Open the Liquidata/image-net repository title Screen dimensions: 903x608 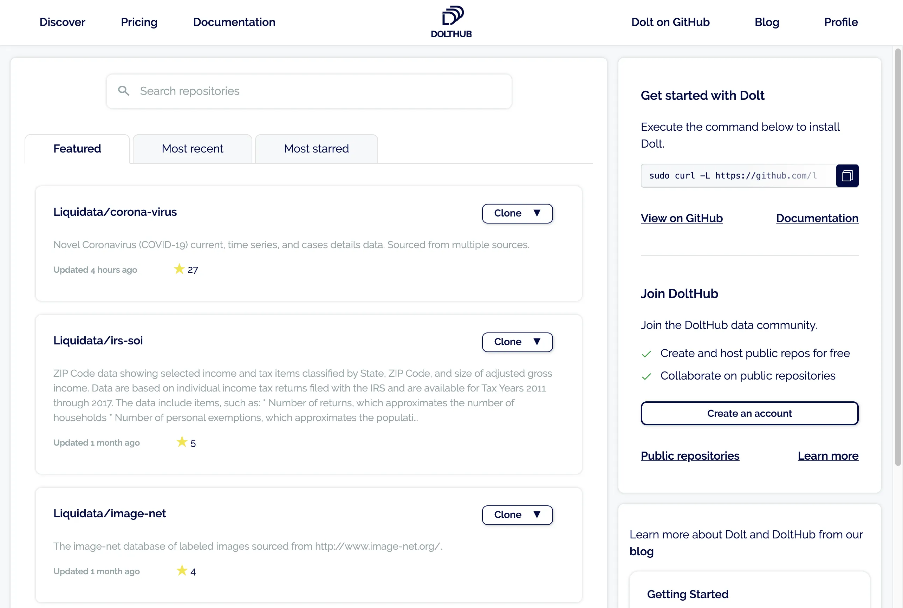(110, 513)
